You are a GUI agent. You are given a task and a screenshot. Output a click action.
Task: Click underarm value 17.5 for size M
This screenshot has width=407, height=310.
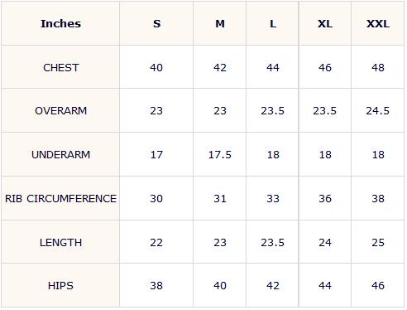[220, 155]
